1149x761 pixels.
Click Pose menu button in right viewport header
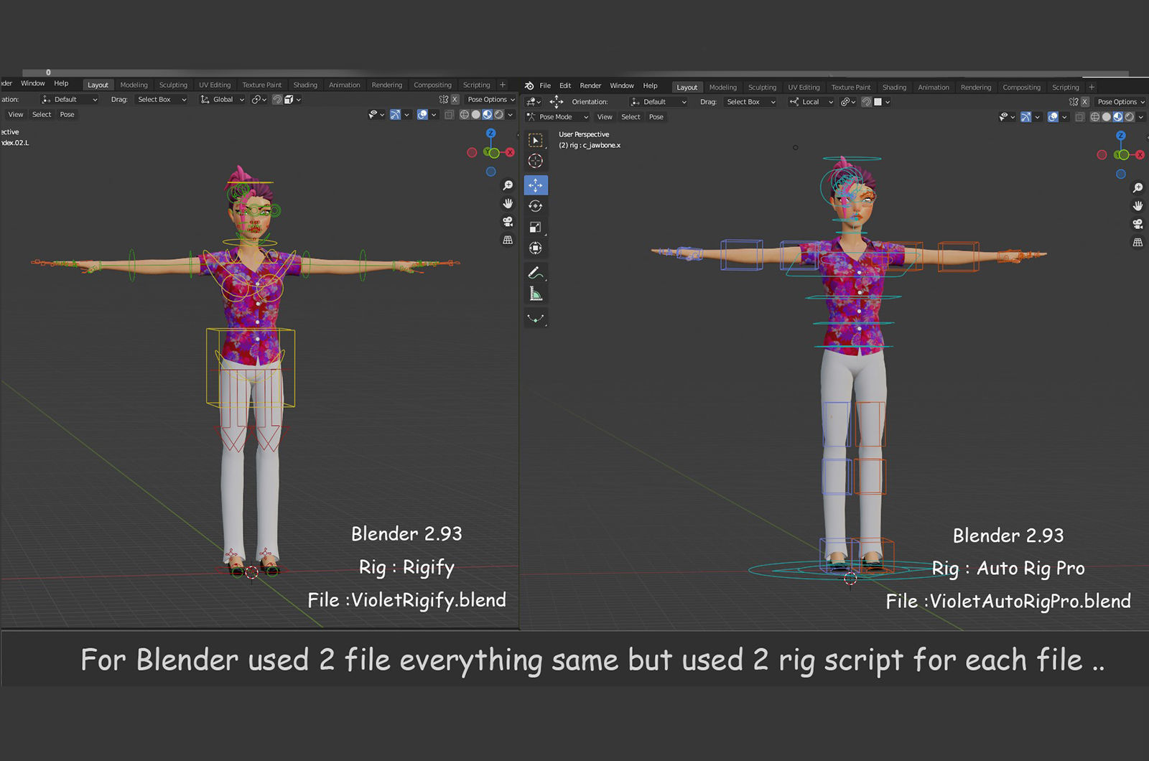pyautogui.click(x=656, y=117)
